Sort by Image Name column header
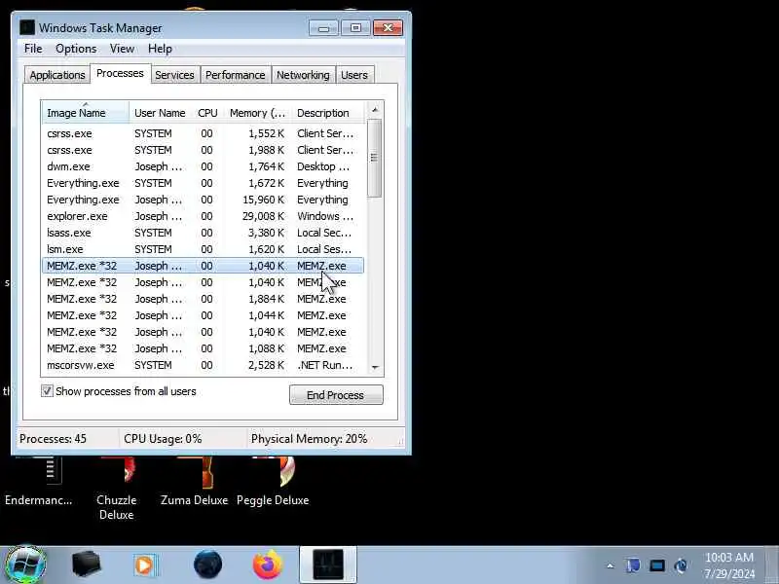The width and height of the screenshot is (779, 584). coord(86,113)
